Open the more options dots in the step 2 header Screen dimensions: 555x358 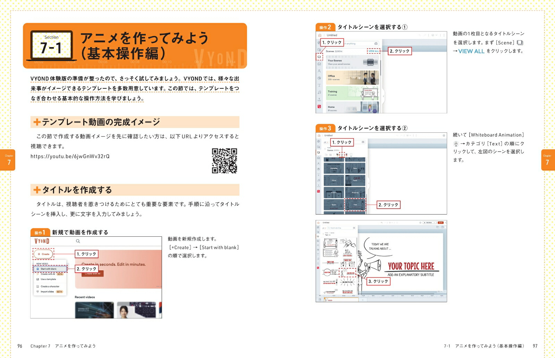[x=444, y=35]
